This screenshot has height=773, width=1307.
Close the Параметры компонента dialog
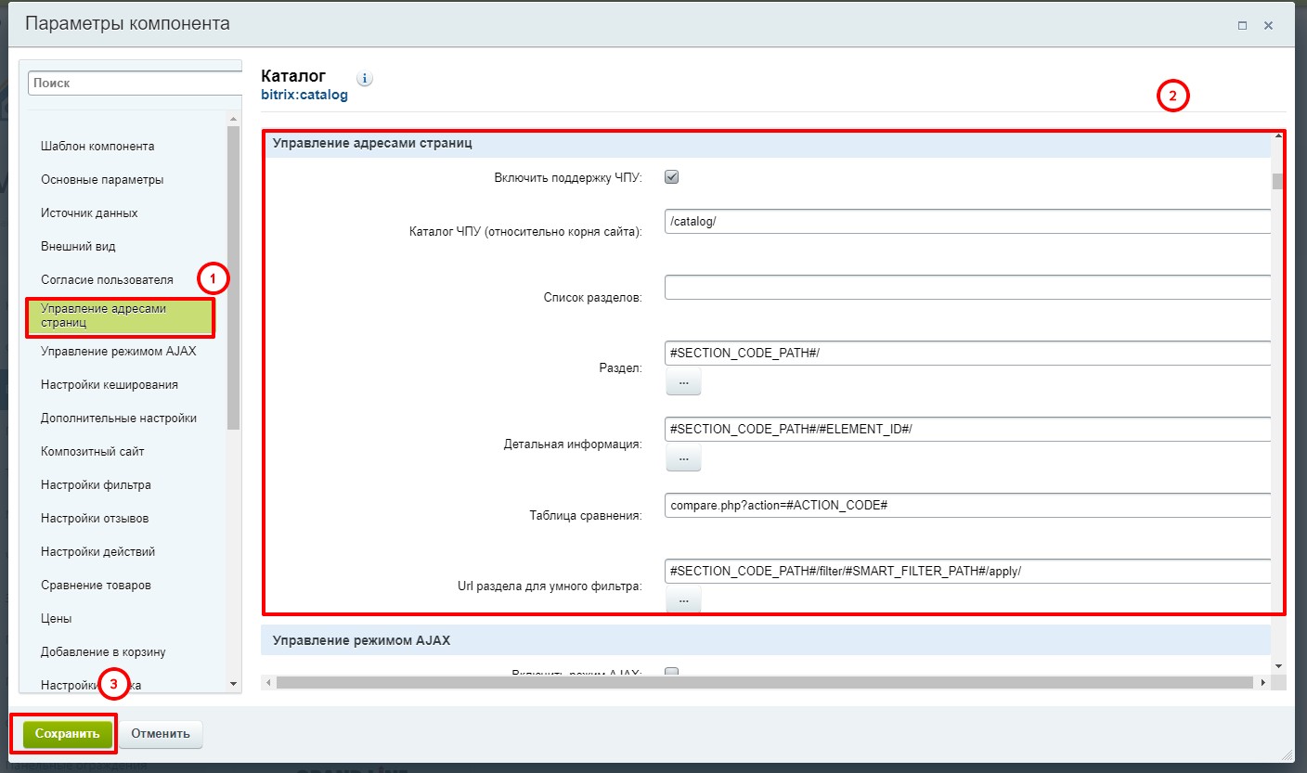point(1268,26)
